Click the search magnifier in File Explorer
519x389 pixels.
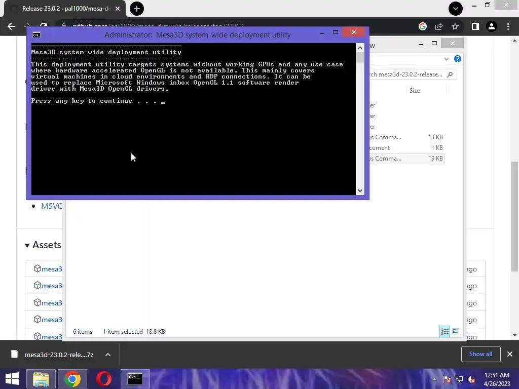click(x=450, y=74)
